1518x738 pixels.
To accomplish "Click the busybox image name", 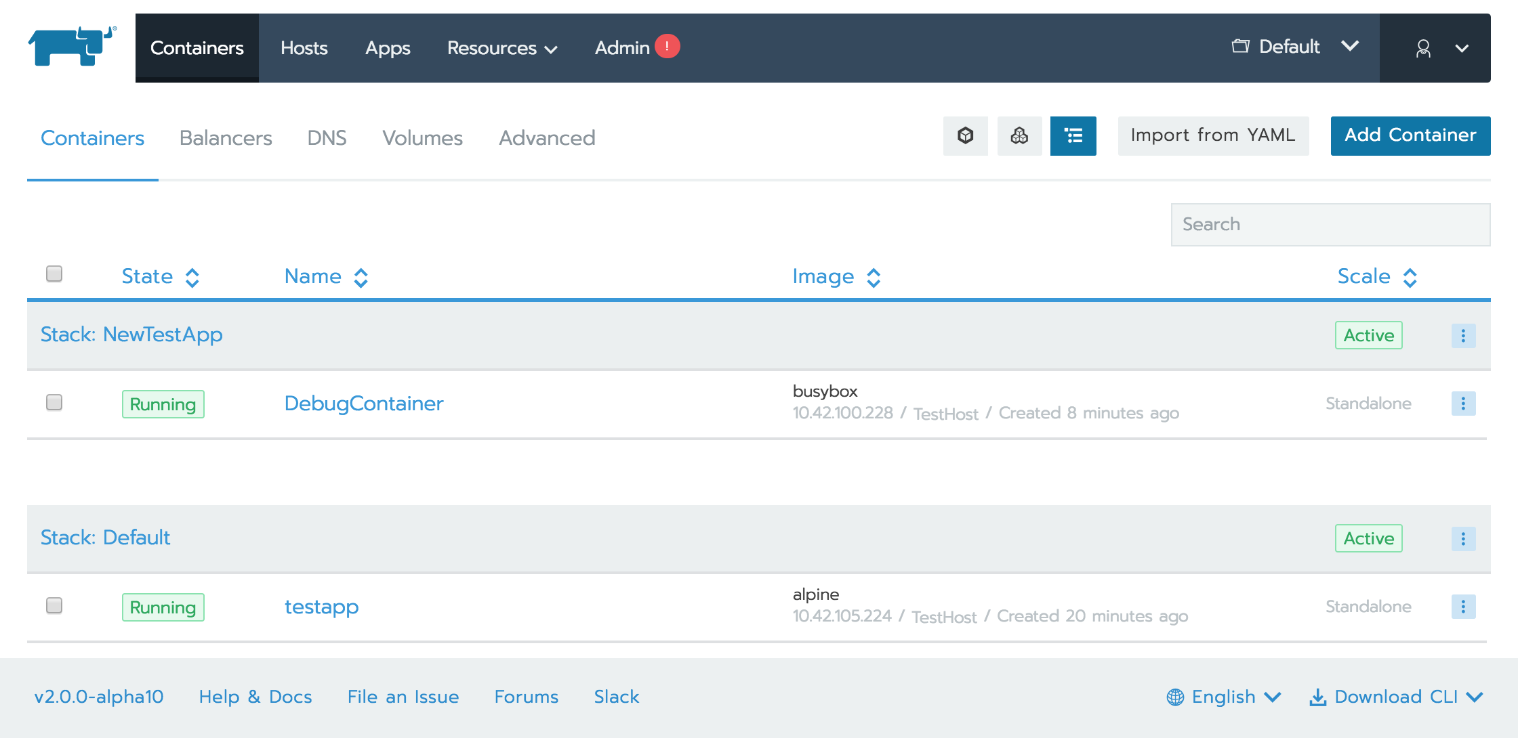I will 825,391.
